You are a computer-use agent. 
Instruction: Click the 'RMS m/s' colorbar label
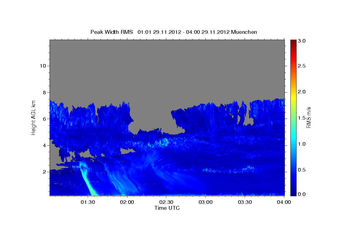pos(309,117)
